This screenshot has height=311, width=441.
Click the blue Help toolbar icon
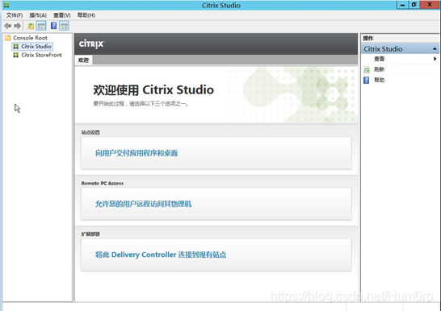[x=53, y=26]
